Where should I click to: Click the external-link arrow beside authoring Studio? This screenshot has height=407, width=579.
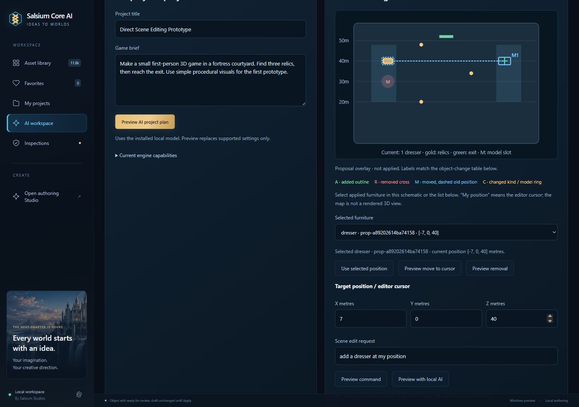coord(79,197)
